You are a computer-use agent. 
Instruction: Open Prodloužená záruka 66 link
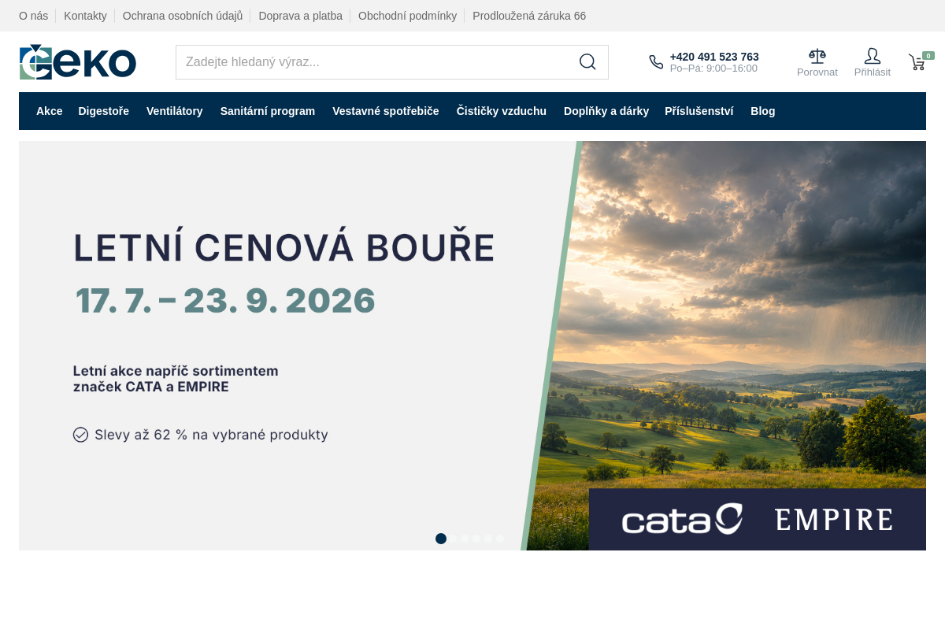pyautogui.click(x=529, y=16)
